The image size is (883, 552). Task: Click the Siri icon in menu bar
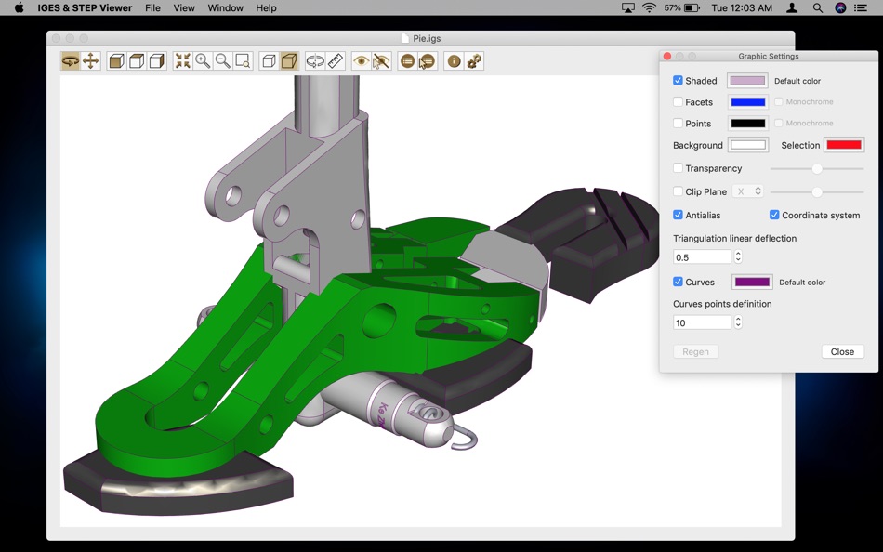point(840,7)
